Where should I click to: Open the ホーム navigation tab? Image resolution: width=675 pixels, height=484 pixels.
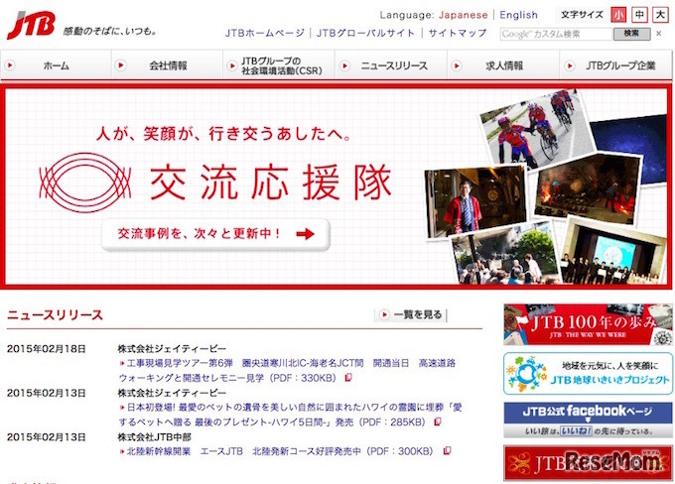tap(56, 65)
